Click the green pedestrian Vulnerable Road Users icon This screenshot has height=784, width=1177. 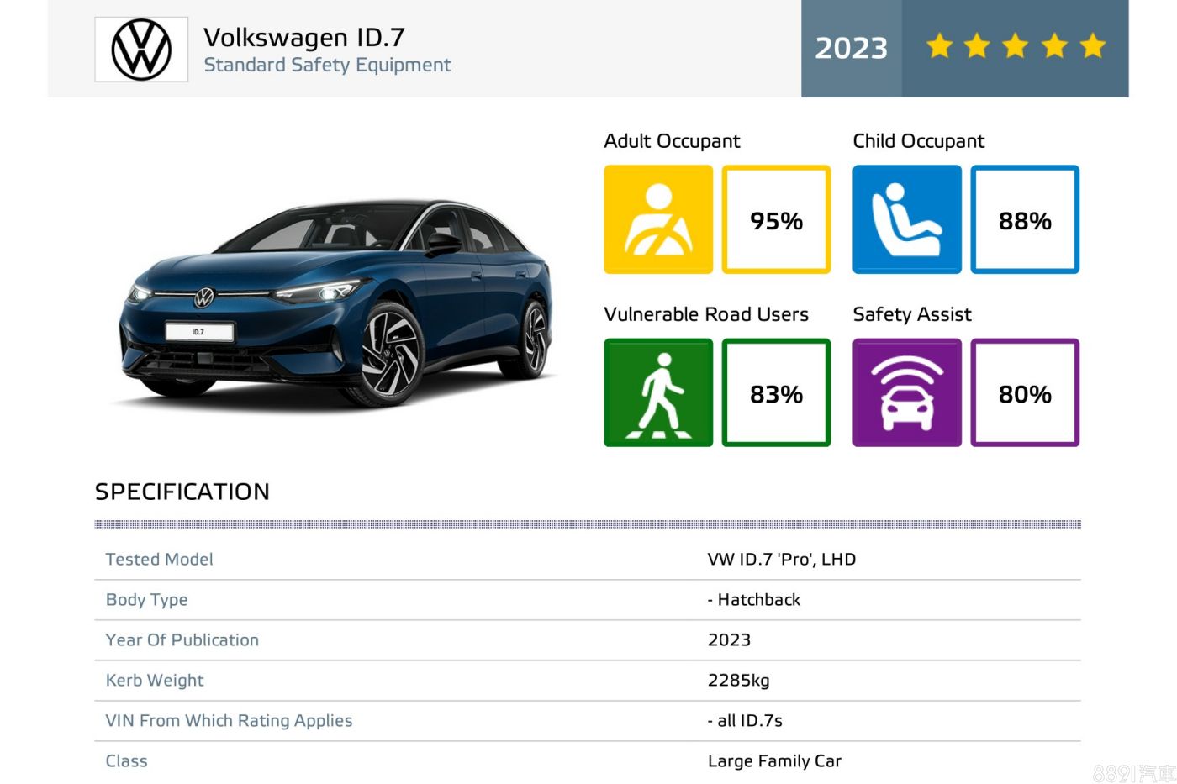click(x=658, y=392)
